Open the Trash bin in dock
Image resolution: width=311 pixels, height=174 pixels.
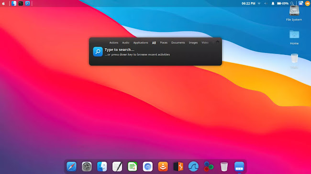[224, 166]
